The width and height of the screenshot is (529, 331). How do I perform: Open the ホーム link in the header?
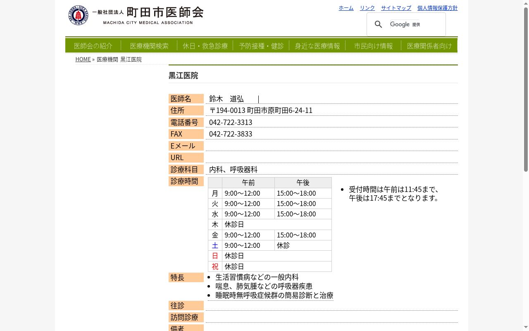(x=346, y=8)
